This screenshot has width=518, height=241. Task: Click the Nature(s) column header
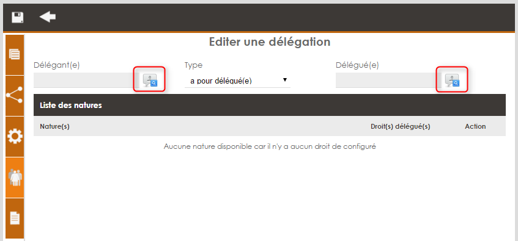tap(54, 126)
